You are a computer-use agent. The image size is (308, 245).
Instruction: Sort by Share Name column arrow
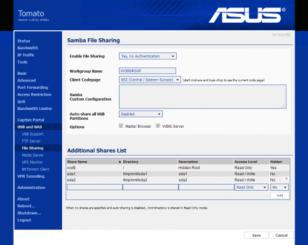(x=120, y=162)
